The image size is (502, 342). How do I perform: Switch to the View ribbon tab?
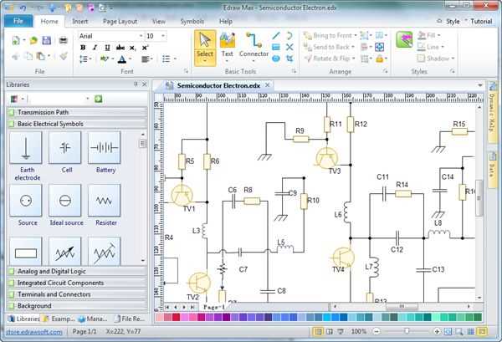click(x=158, y=22)
